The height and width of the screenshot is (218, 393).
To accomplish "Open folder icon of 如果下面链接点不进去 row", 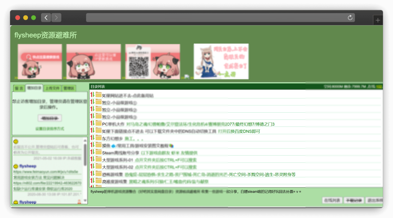I will click(99, 130).
